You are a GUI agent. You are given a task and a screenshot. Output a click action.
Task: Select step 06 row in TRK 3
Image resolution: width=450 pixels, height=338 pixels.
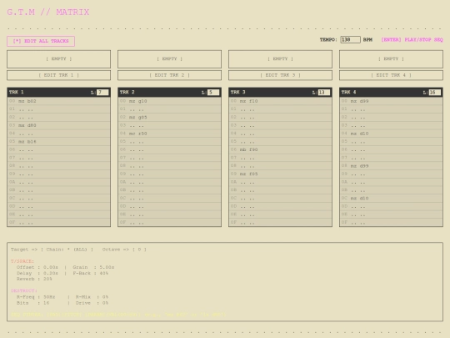click(x=280, y=149)
